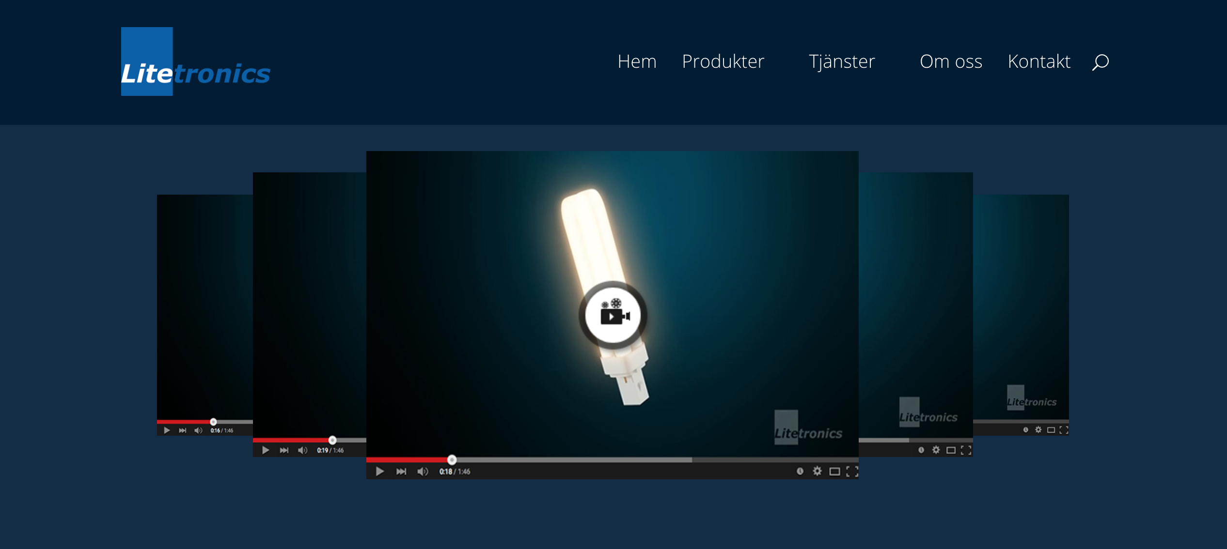Click play on the 0:19 video
This screenshot has height=549, width=1227.
(x=266, y=450)
